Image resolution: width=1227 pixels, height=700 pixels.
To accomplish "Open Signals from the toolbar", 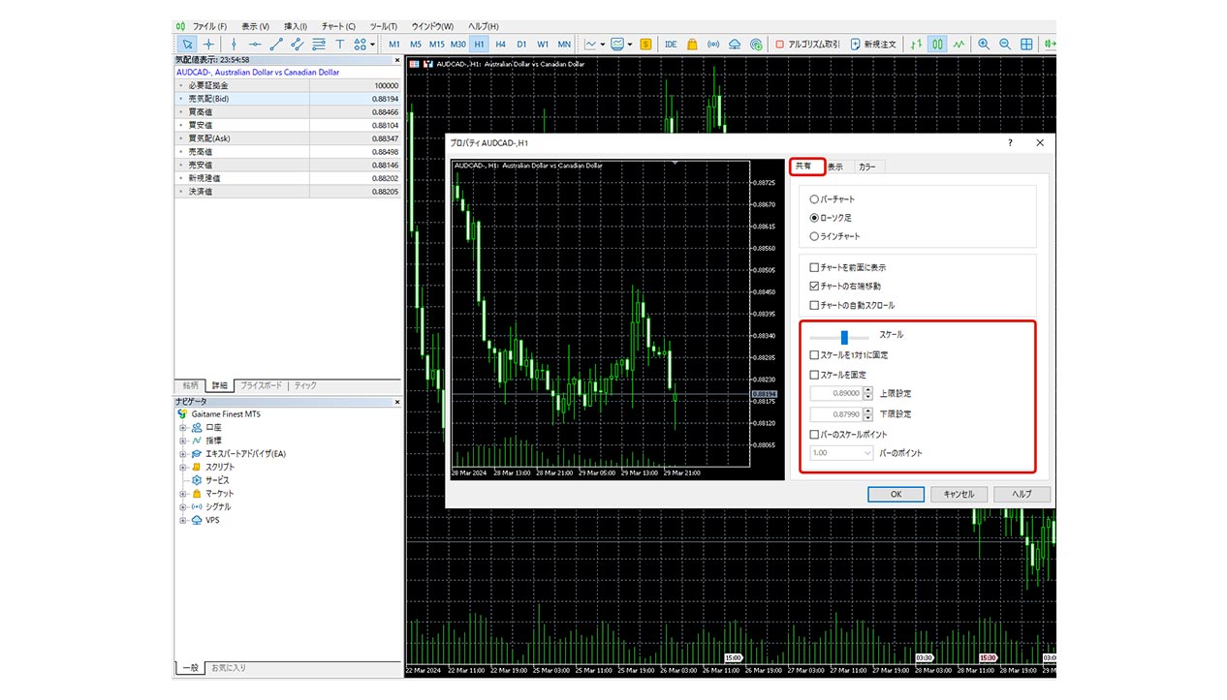I will coord(713,45).
